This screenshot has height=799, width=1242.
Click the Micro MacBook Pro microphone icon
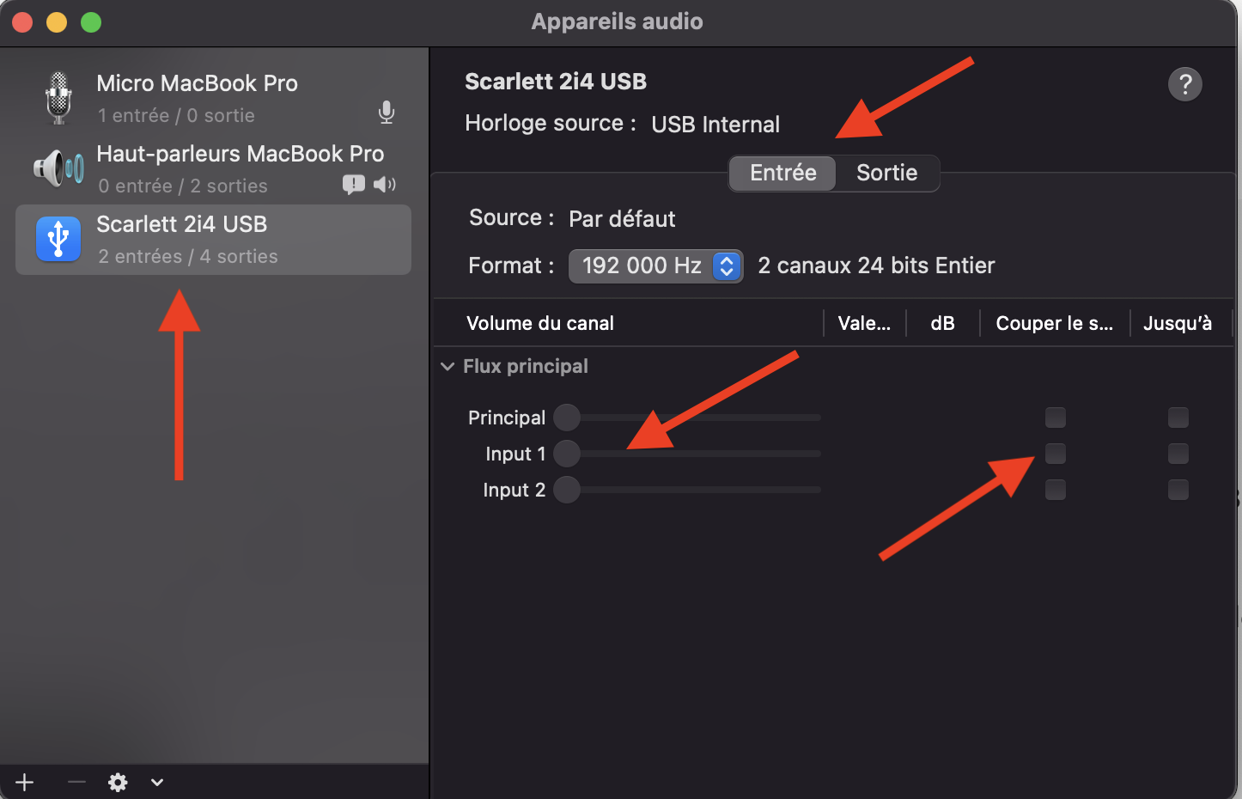(58, 98)
